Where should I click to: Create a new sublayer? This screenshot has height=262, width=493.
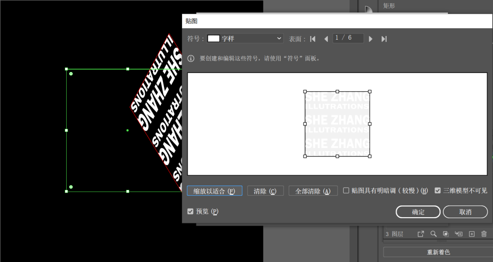(x=459, y=234)
